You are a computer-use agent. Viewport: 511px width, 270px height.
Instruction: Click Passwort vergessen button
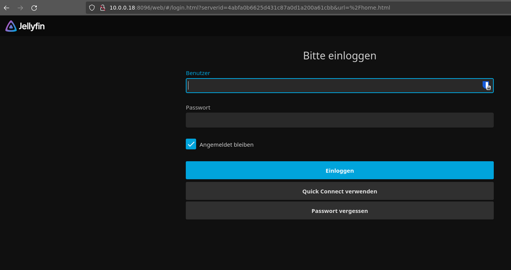coord(340,211)
